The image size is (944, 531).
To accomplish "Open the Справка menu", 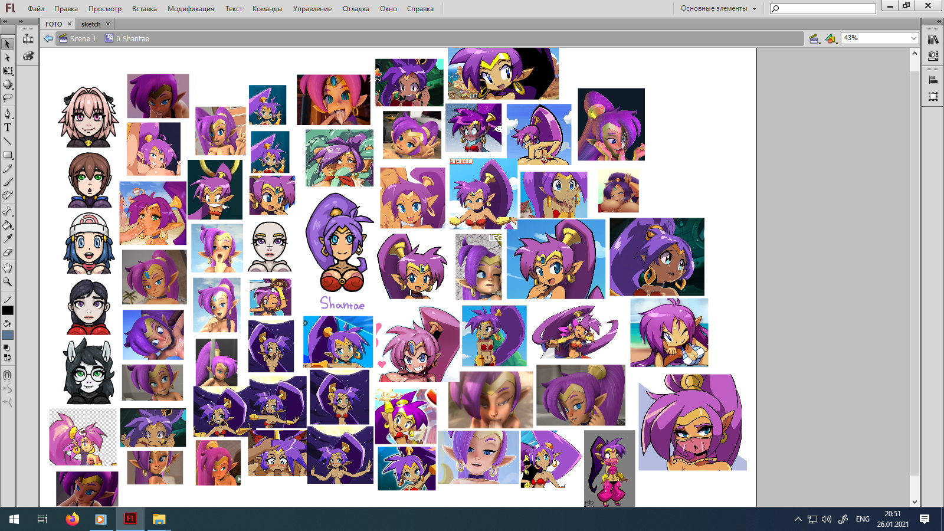I will [x=420, y=9].
